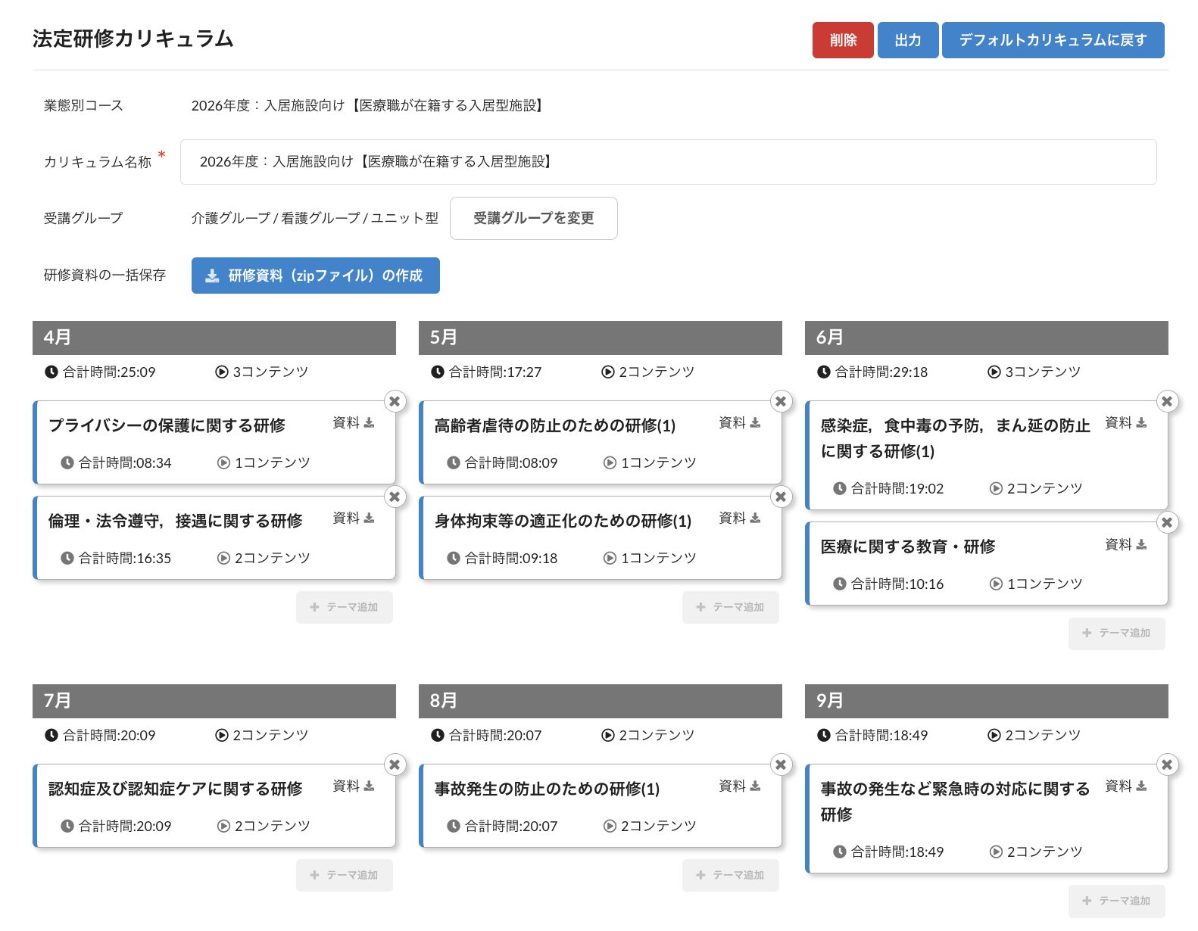
Task: Remove the 感染症, 食中毒の予防 card via its X icon
Action: 1167,401
